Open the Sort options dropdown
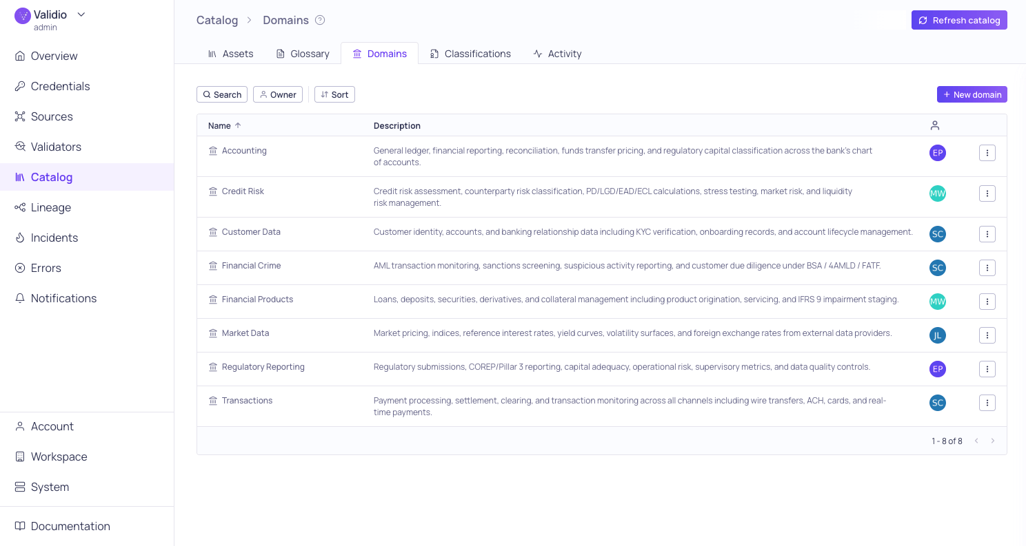1026x546 pixels. tap(334, 94)
